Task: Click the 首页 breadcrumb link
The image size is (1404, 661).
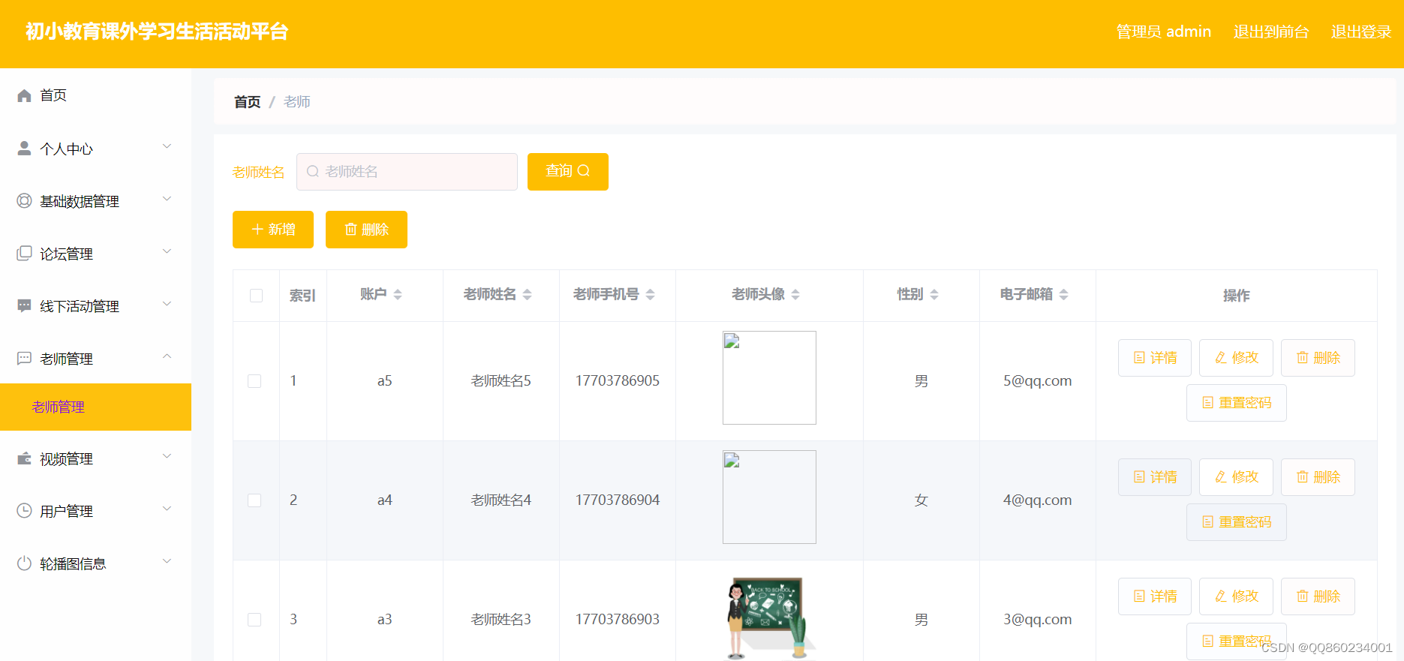Action: pyautogui.click(x=248, y=102)
